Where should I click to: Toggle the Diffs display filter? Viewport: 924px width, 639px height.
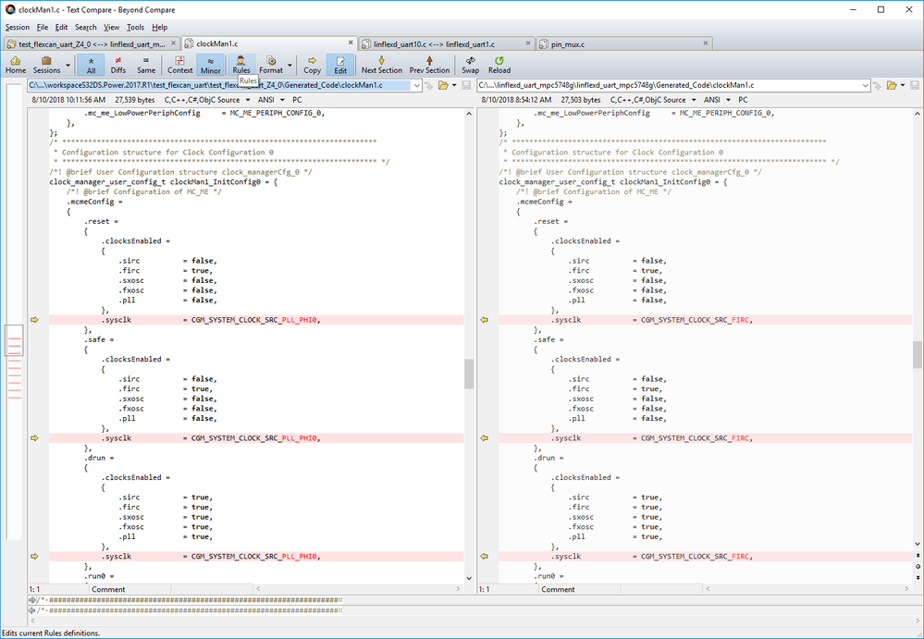point(118,65)
